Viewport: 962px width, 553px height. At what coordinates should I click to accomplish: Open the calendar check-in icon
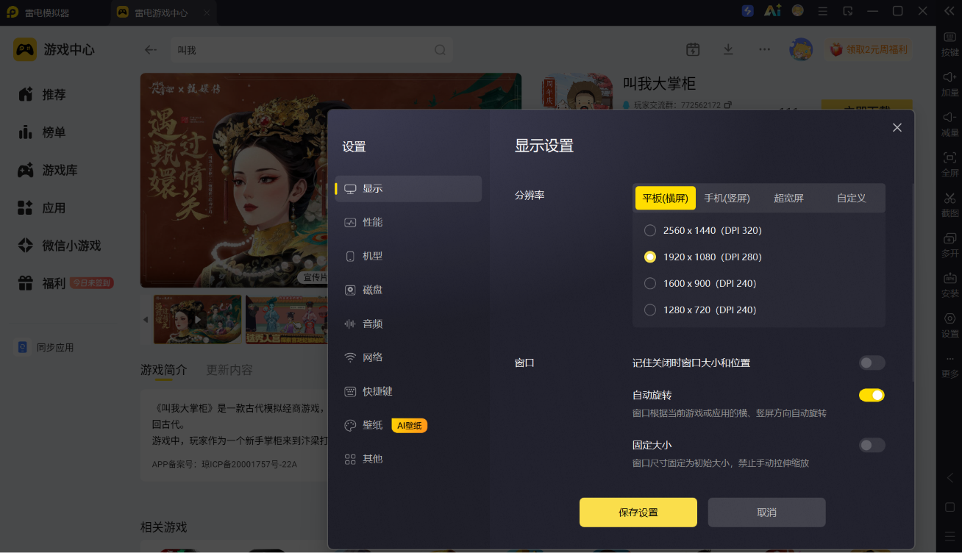pyautogui.click(x=693, y=49)
